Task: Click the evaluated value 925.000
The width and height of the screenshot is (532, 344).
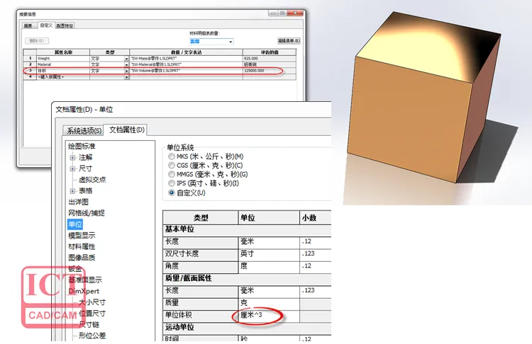Action: [x=270, y=59]
